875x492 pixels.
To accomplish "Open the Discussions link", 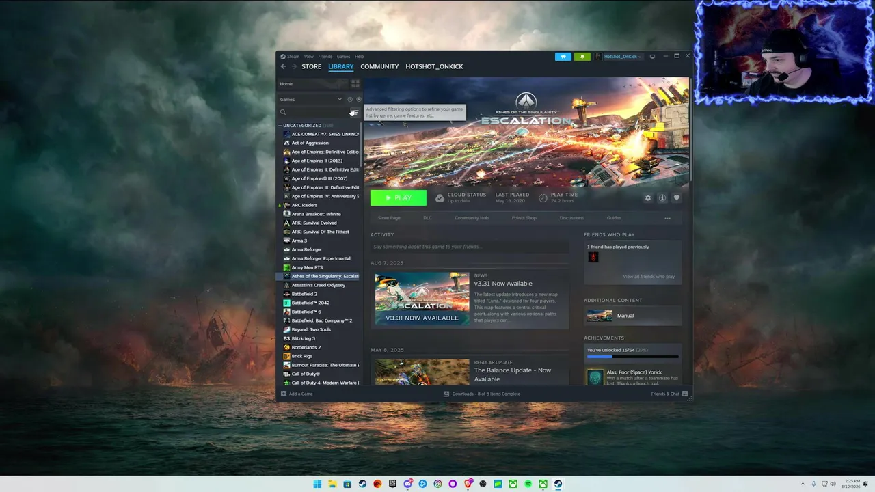I will [571, 218].
